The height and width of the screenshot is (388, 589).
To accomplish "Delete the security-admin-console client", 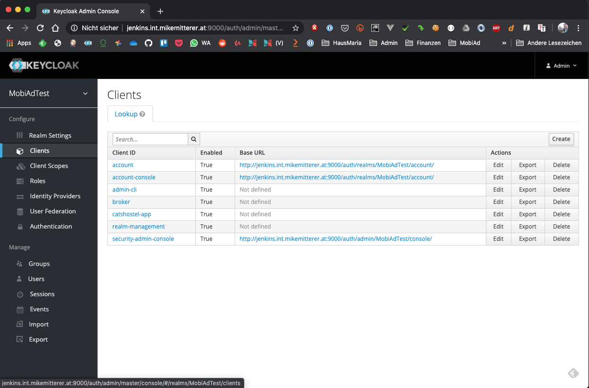I will pyautogui.click(x=562, y=239).
